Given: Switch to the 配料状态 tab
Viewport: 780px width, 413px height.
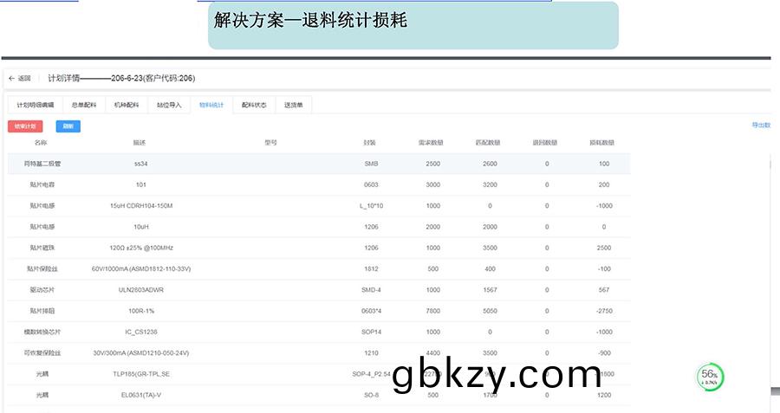Looking at the screenshot, I should click(x=254, y=105).
